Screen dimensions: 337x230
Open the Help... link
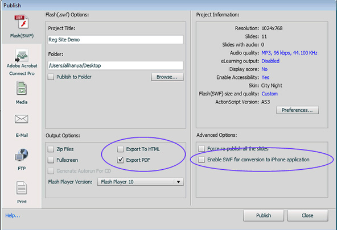13,215
